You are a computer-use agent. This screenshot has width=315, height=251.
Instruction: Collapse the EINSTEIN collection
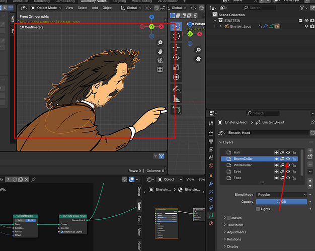tap(215, 21)
